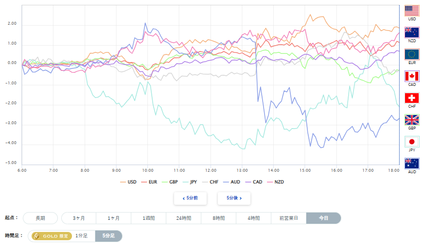Select the 長期 starting point

[x=40, y=218]
